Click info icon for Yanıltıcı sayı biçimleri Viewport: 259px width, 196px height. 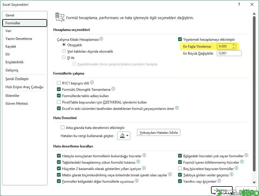(219, 181)
